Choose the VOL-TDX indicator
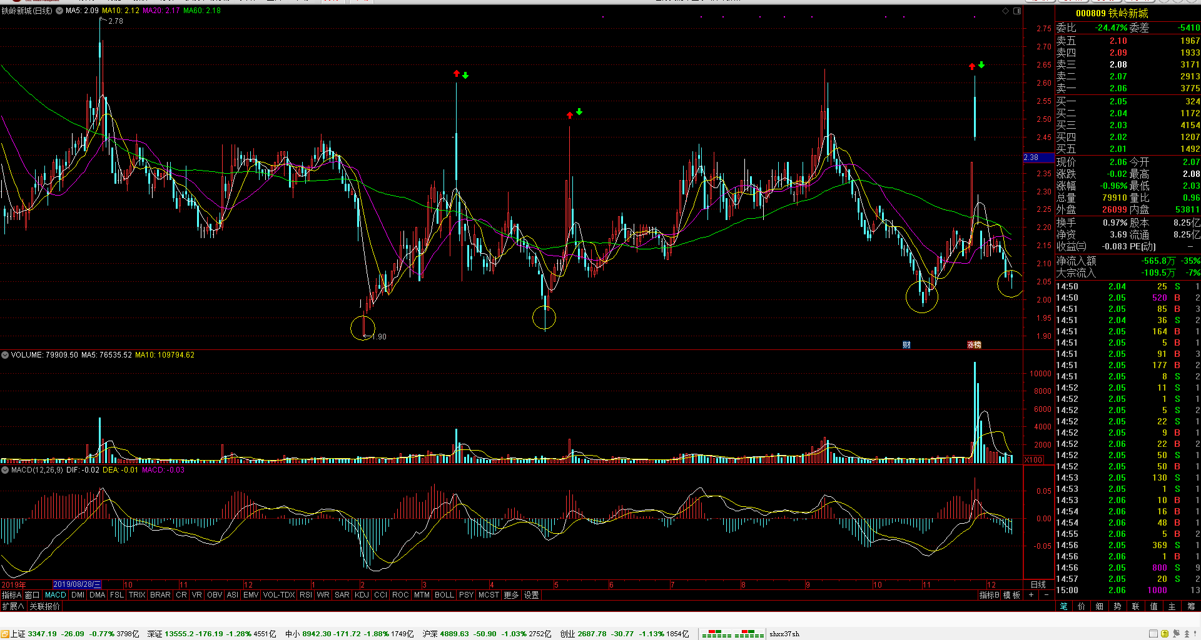 [x=279, y=595]
